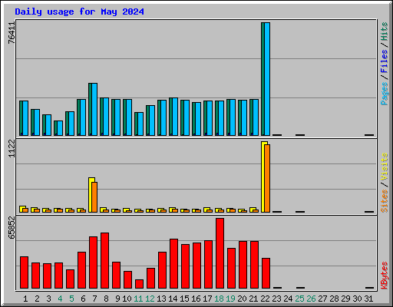Screen dimensions: 393x307
Task: Click the day 6 red KBytes bar
Action: coord(81,270)
